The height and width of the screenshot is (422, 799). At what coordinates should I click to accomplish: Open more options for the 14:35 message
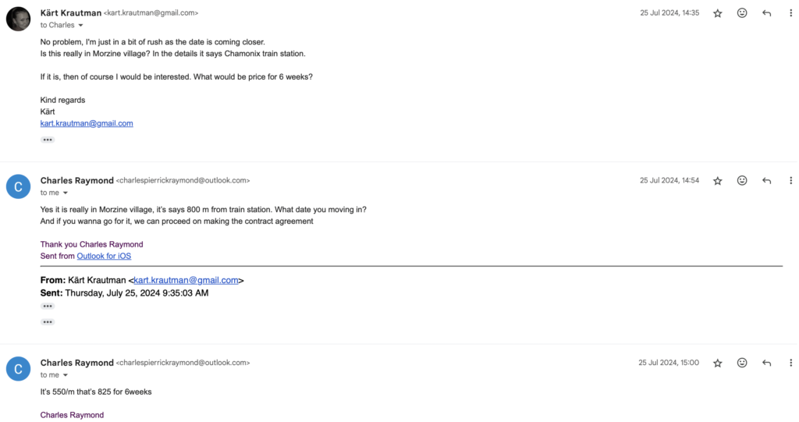tap(790, 13)
